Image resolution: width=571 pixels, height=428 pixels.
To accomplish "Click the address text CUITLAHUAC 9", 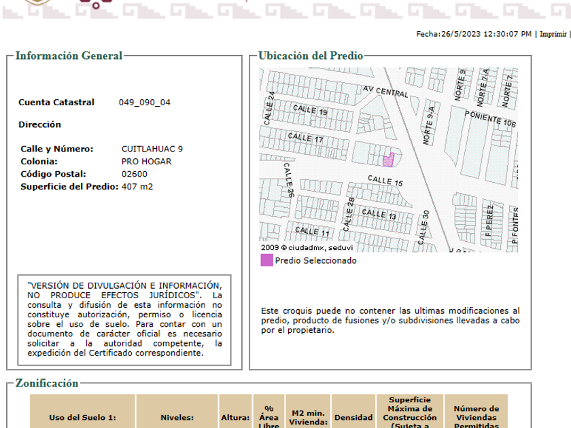I will click(x=152, y=149).
